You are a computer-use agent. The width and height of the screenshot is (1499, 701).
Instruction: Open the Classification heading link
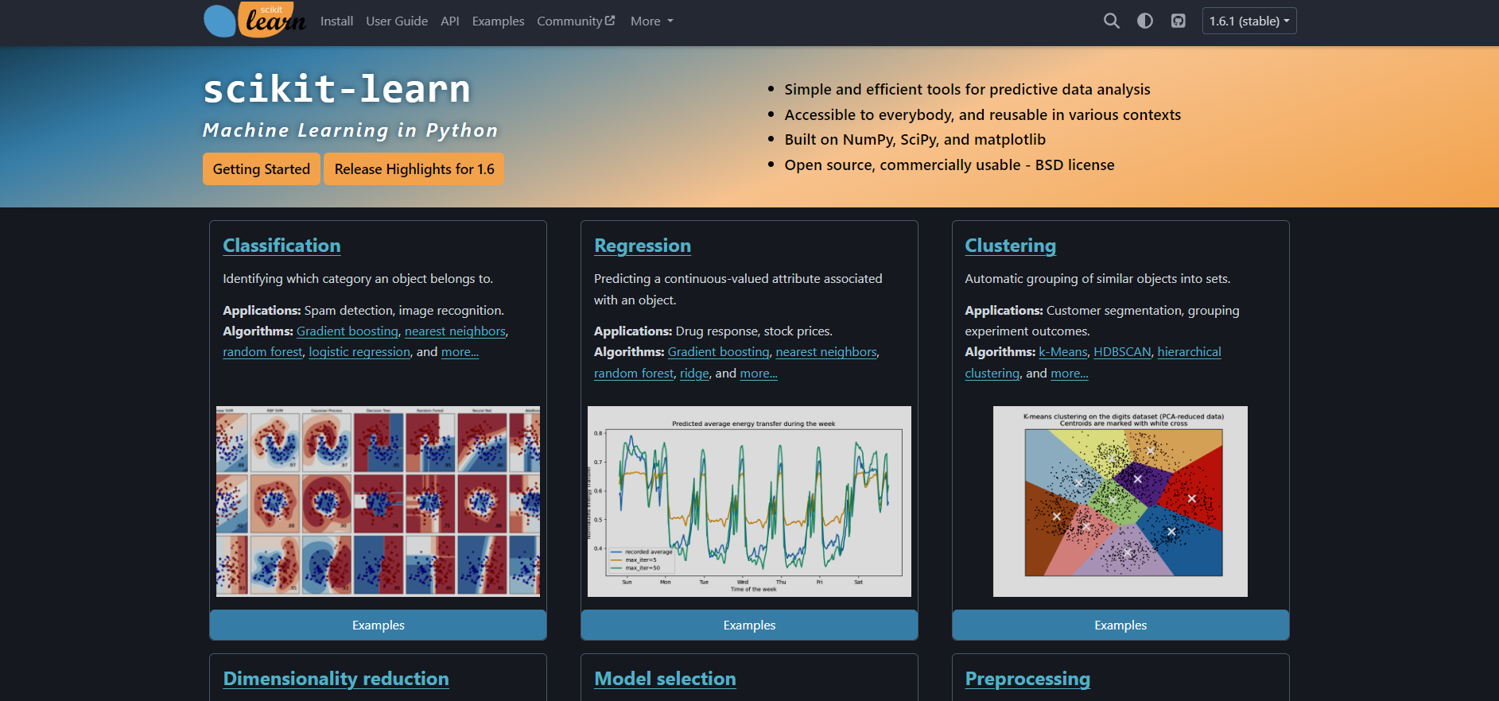282,246
